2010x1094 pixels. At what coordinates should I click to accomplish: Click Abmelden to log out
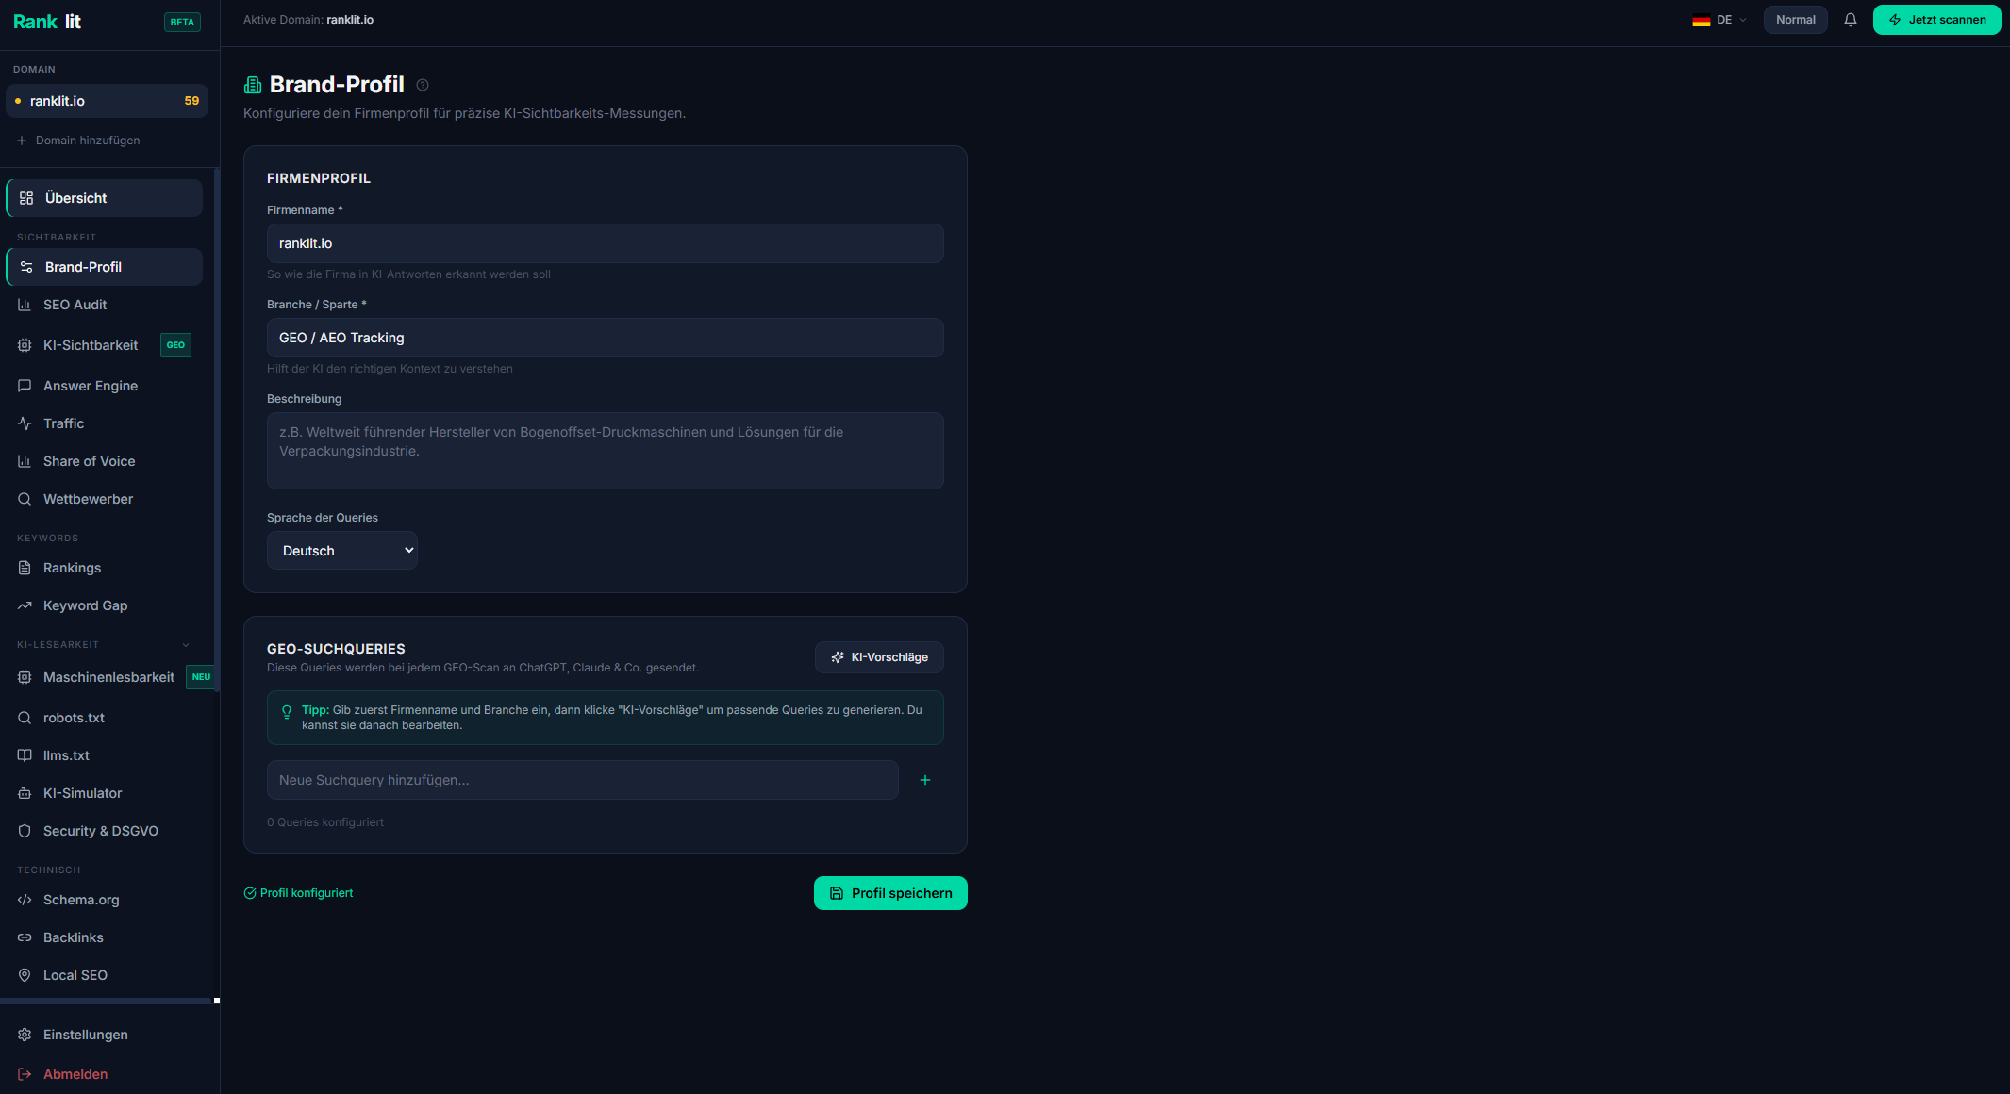[75, 1074]
